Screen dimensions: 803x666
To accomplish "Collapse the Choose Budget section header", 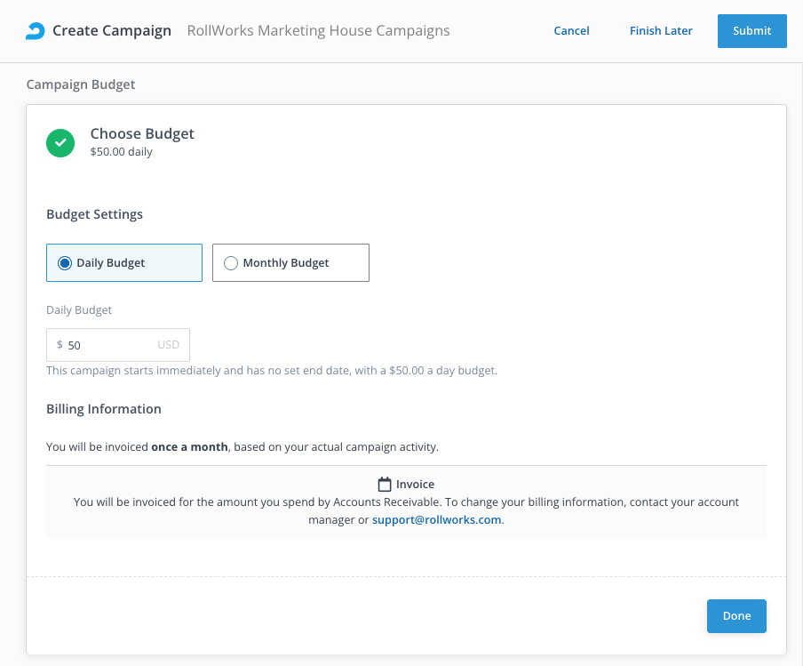I will coord(142,134).
